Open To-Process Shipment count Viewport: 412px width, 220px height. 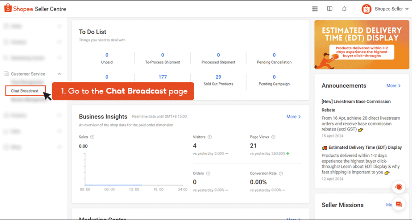coord(163,55)
